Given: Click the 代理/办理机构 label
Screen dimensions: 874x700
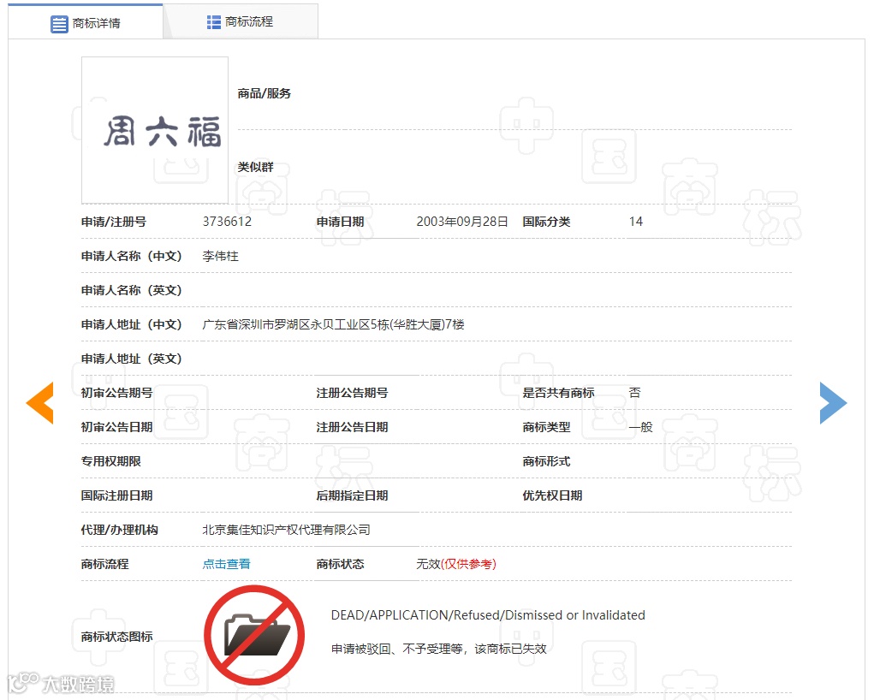Looking at the screenshot, I should [119, 530].
